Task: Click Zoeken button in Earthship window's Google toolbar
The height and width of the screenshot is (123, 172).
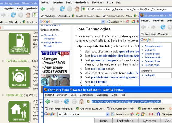Action: click(117, 114)
